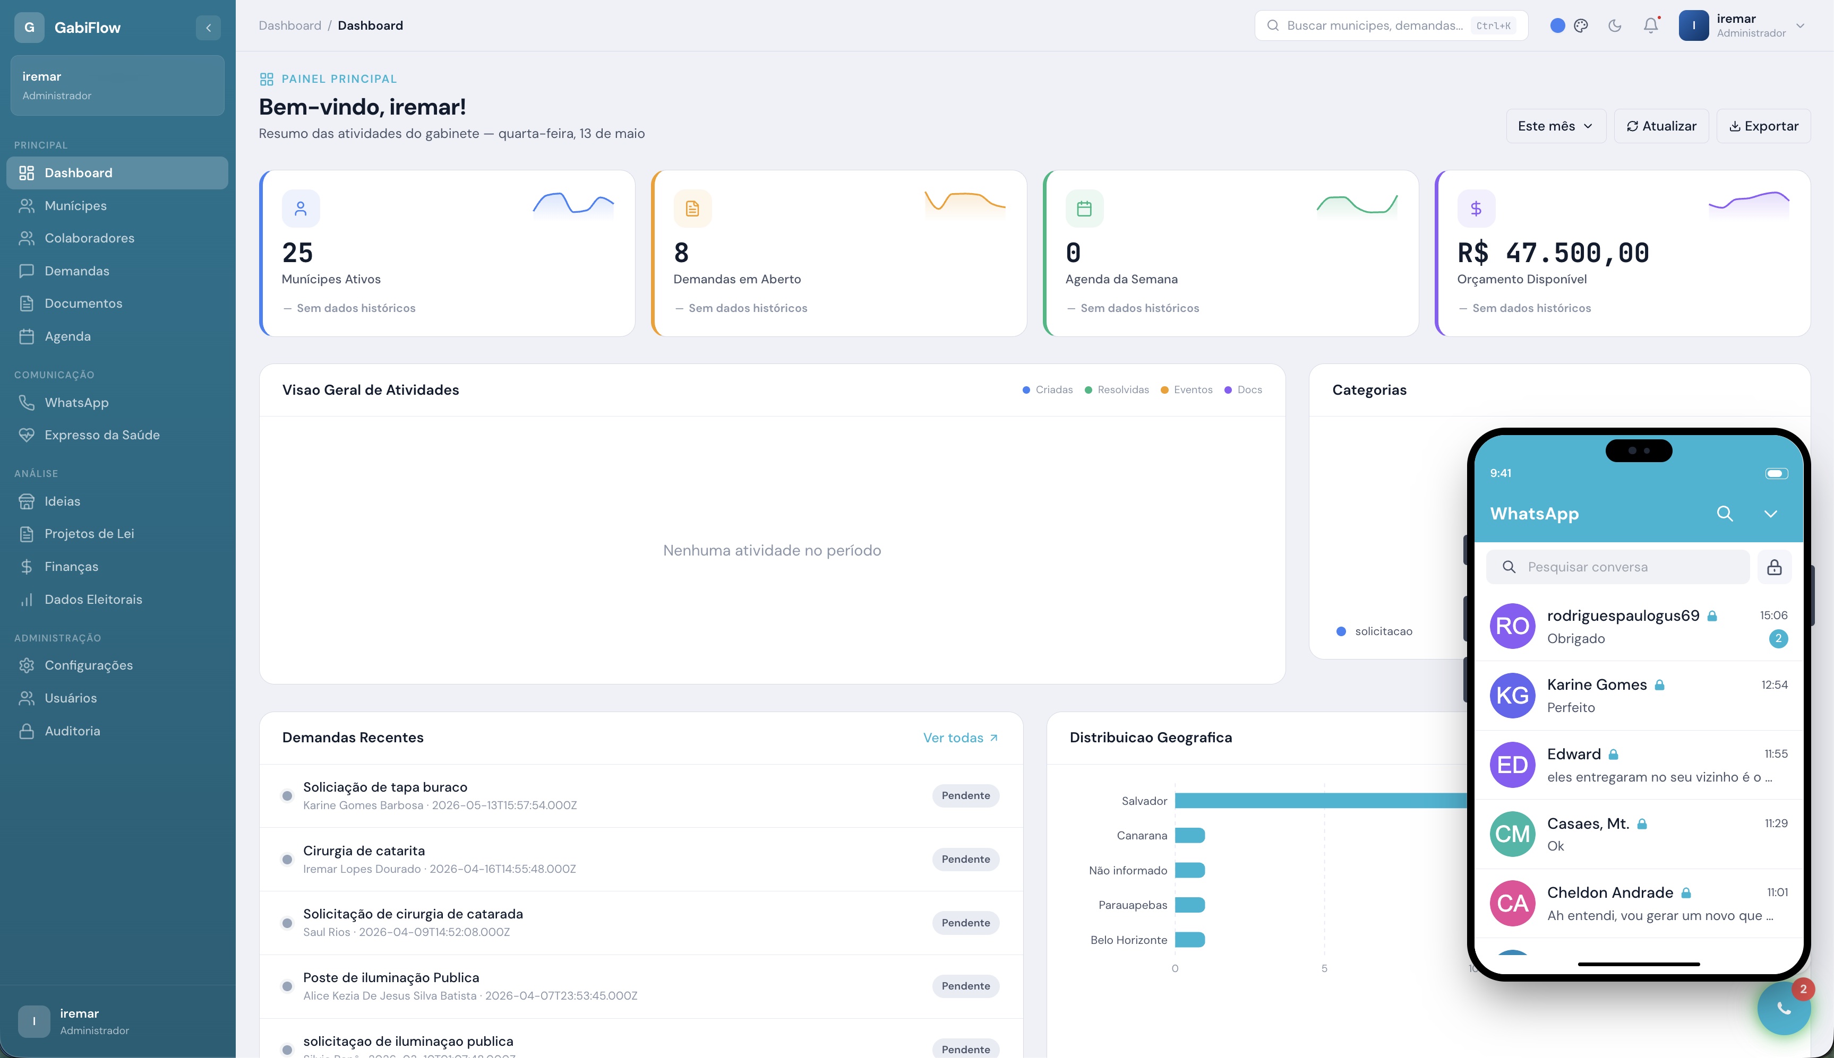The width and height of the screenshot is (1834, 1058).
Task: Open the Soliciação de tapa buraco demand
Action: 641,796
